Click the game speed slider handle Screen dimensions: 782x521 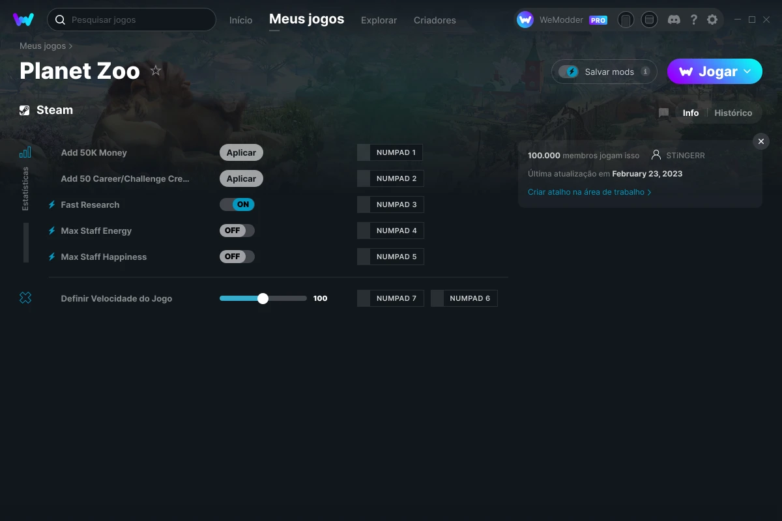(x=263, y=298)
